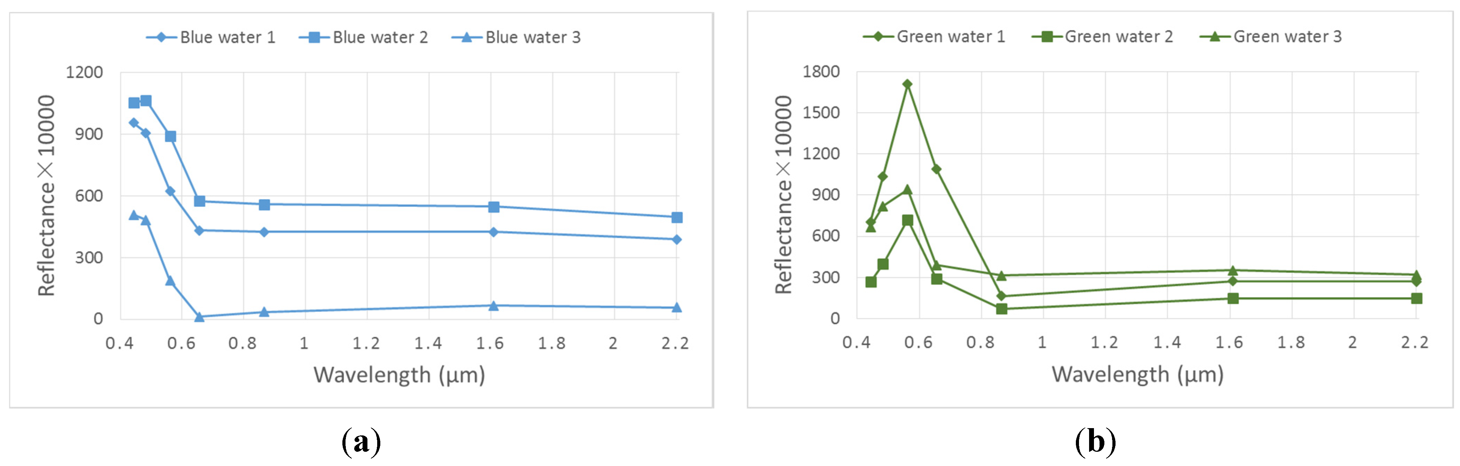Click the 1800 y-axis label
Viewport: 1460px width, 466px height.
pyautogui.click(x=821, y=72)
